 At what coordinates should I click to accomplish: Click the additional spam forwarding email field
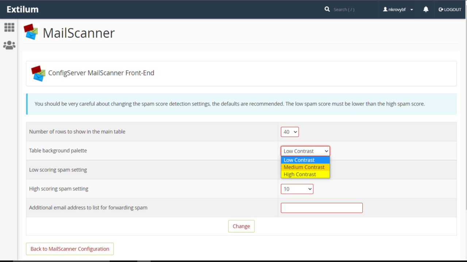point(321,207)
